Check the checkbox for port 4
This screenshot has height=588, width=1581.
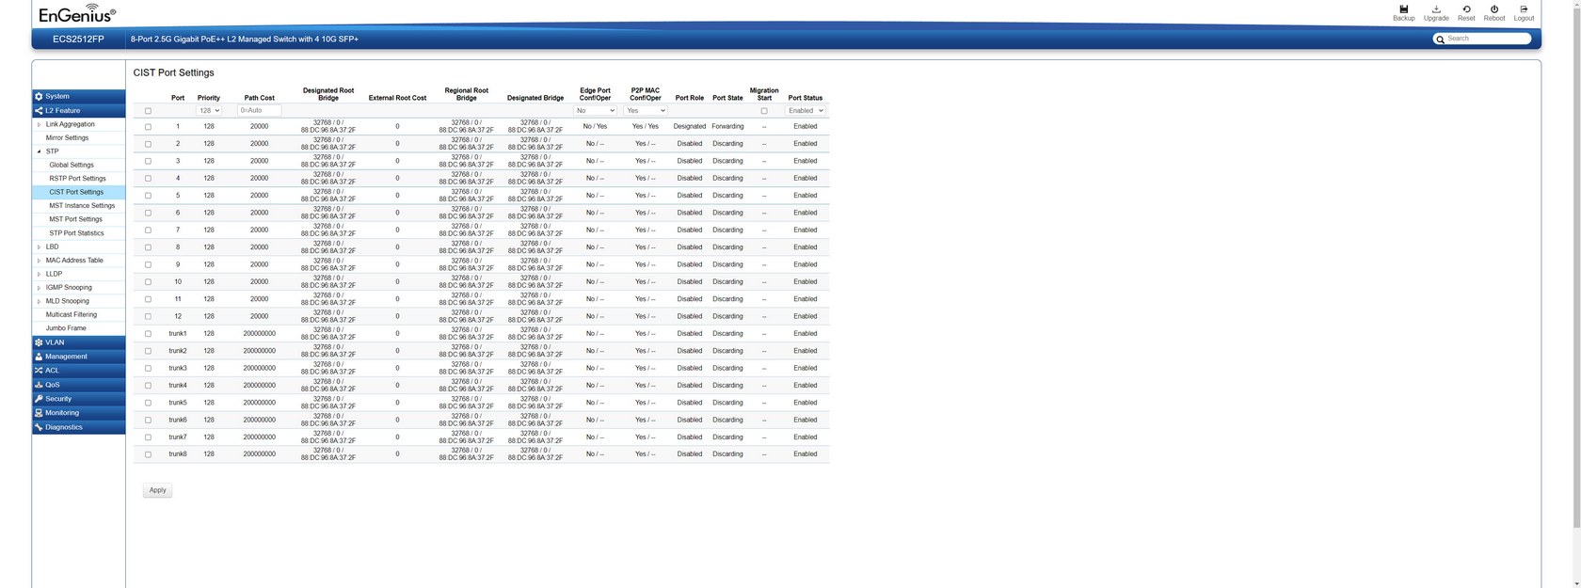point(148,179)
